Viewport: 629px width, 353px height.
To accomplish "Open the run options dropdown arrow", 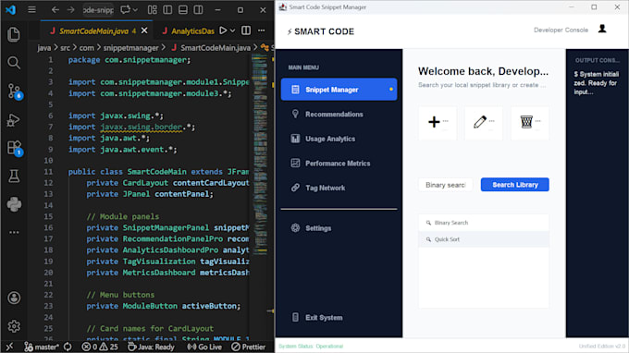I will click(232, 30).
